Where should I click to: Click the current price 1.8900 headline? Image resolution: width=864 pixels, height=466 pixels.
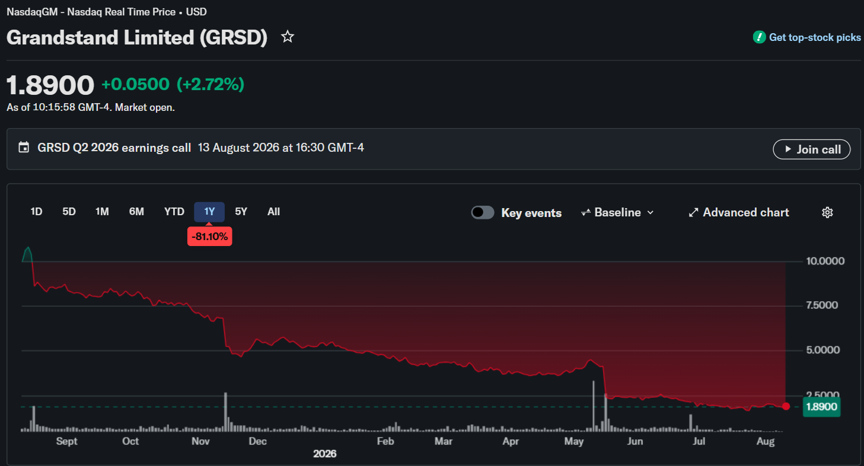(50, 85)
